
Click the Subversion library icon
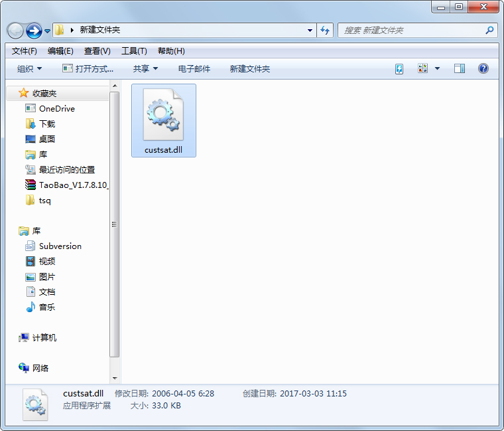(x=31, y=246)
